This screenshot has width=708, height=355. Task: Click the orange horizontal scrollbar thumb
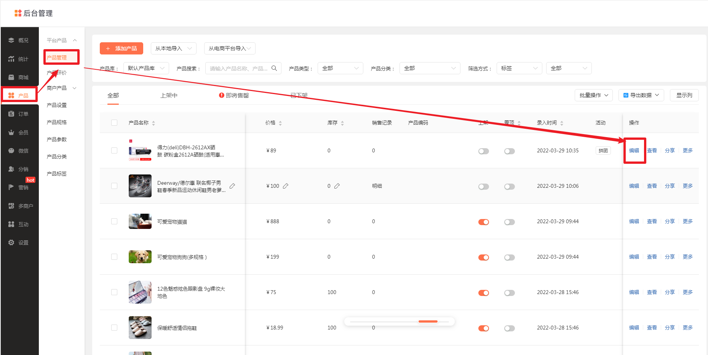pyautogui.click(x=428, y=321)
